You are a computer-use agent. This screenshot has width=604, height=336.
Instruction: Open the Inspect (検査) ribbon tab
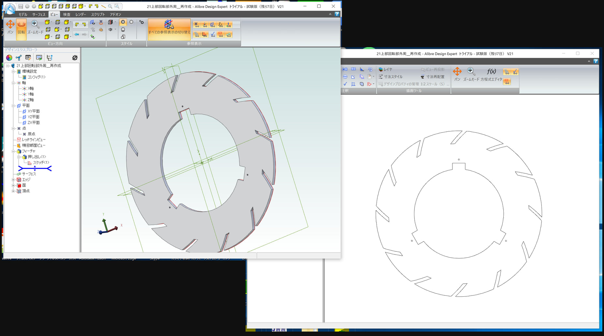coord(67,14)
